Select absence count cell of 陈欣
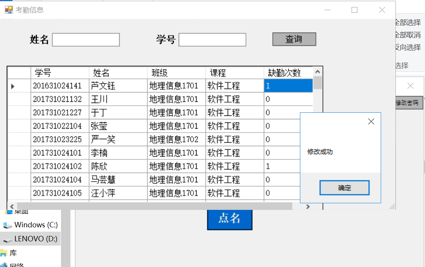The width and height of the screenshot is (425, 267). 282,166
